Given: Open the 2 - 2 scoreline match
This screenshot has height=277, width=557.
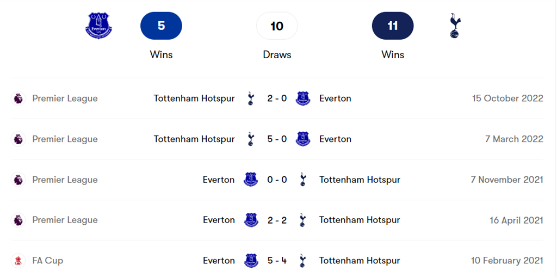Looking at the screenshot, I should [x=277, y=220].
